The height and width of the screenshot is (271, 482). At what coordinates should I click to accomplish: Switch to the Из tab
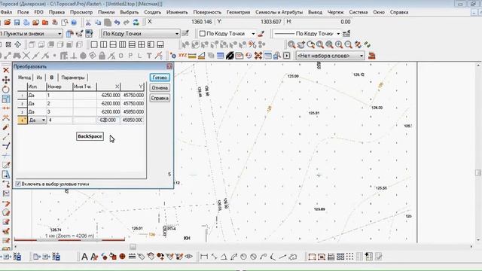pyautogui.click(x=39, y=78)
